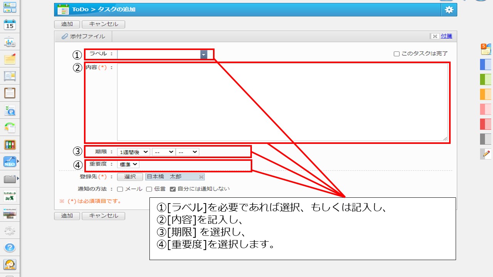Image resolution: width=493 pixels, height=277 pixels.
Task: Open the blue question mark help icon
Action: click(10, 247)
